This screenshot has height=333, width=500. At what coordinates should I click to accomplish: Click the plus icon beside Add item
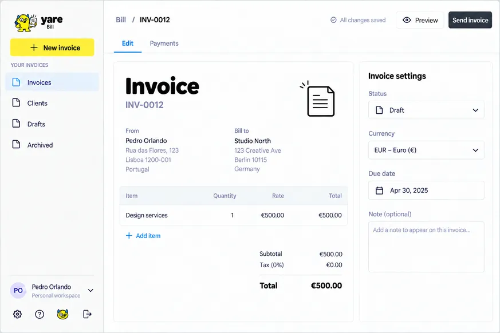click(x=129, y=236)
